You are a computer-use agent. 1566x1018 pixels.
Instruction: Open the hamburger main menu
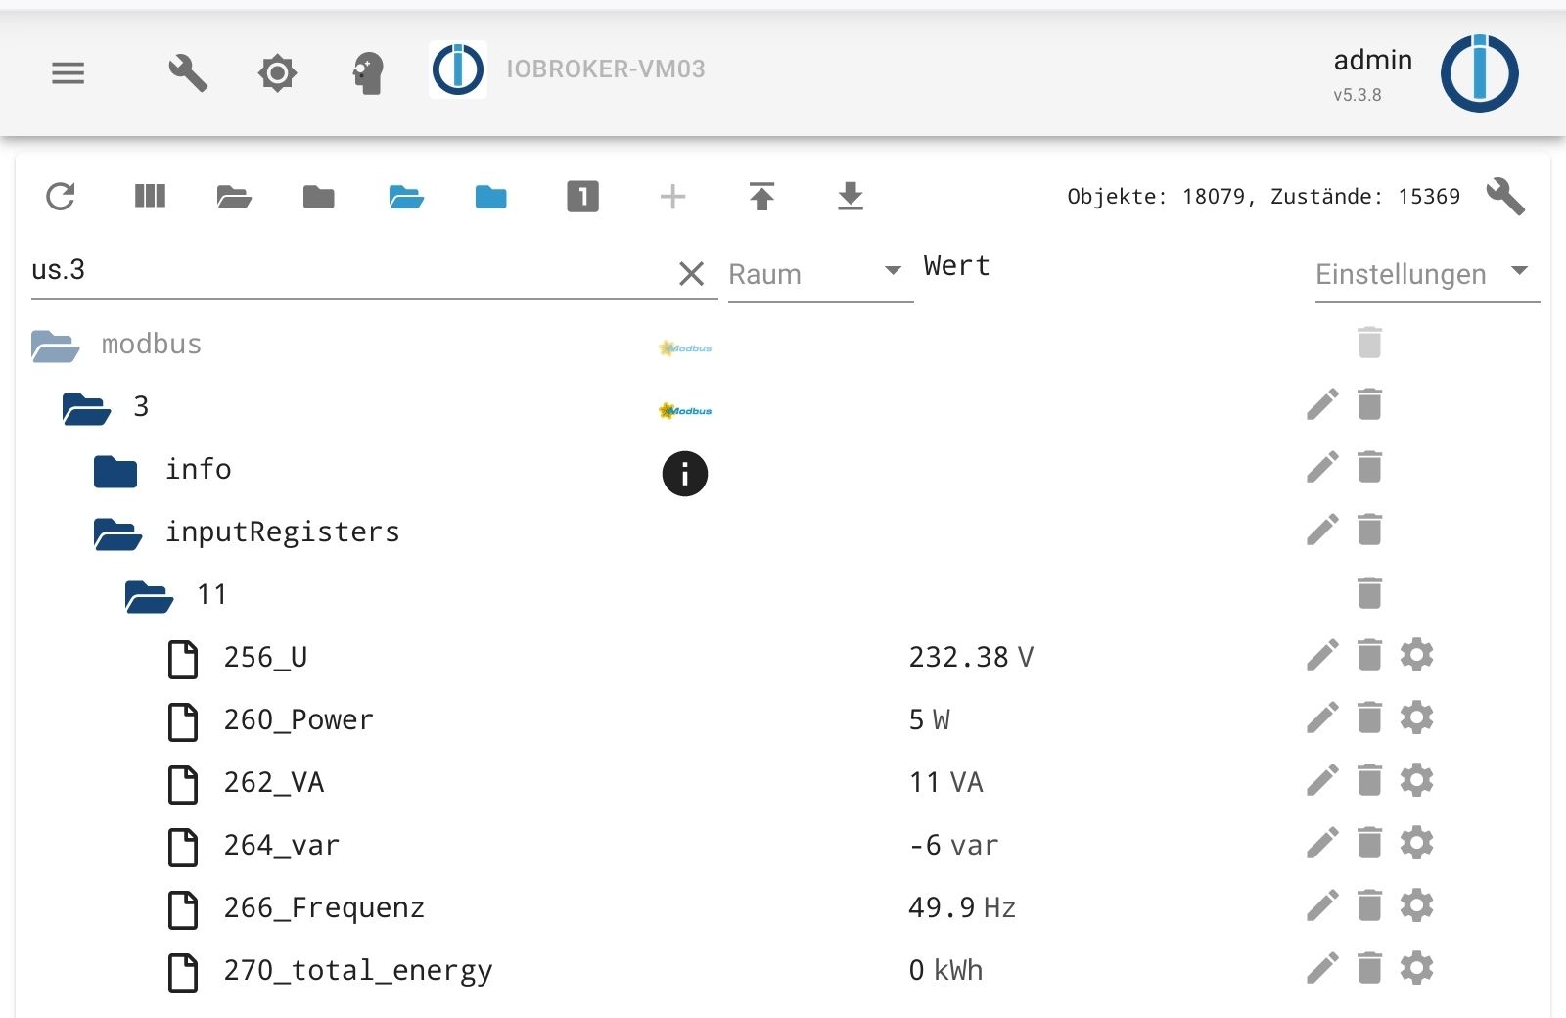68,72
